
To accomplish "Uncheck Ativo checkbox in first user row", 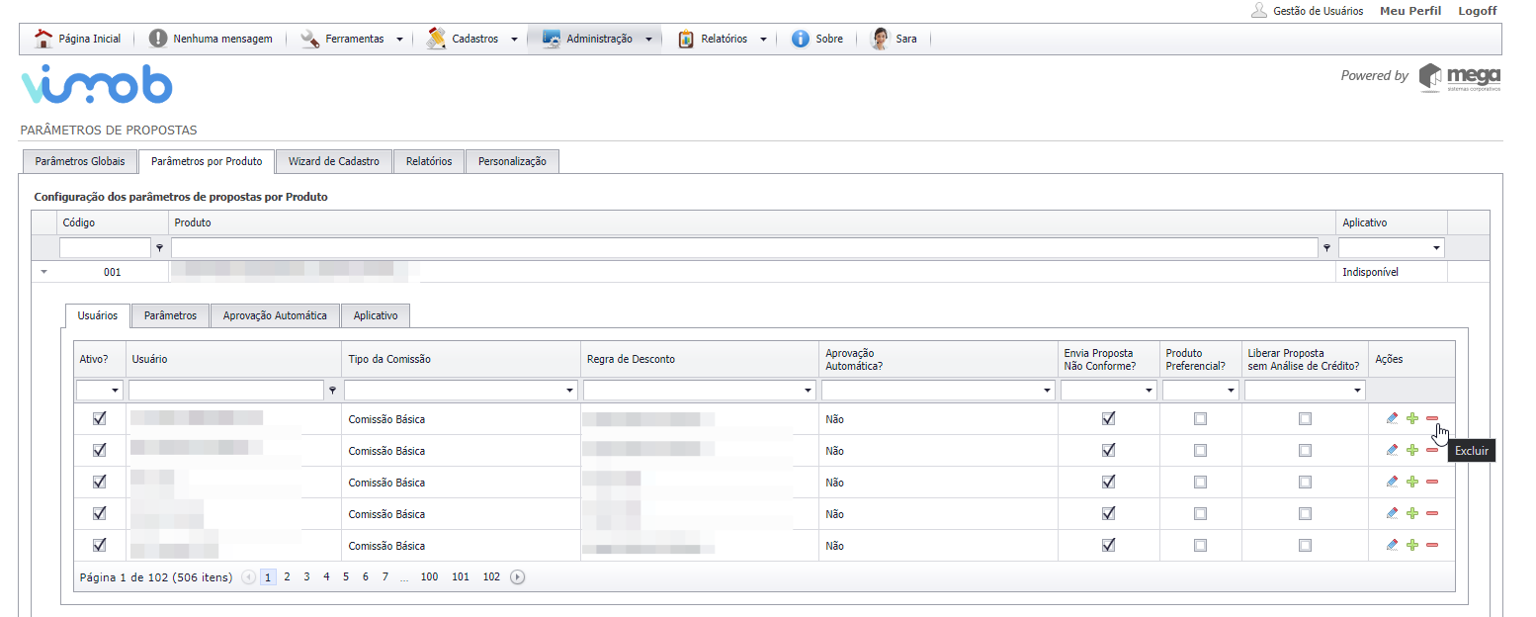I will 99,419.
